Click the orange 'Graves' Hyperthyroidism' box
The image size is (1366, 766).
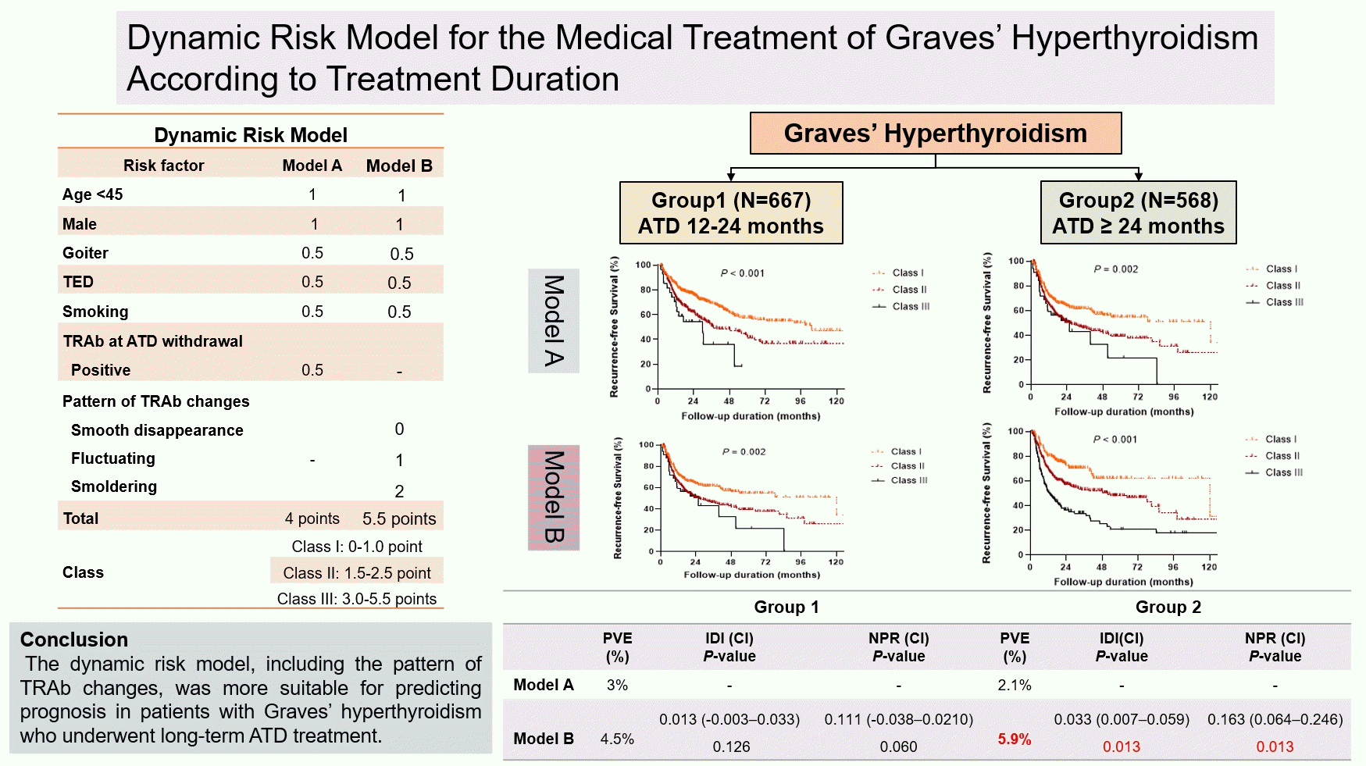936,133
